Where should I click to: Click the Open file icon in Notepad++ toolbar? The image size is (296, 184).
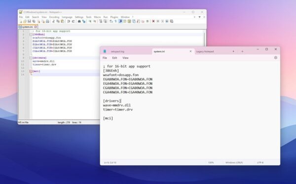(25, 21)
